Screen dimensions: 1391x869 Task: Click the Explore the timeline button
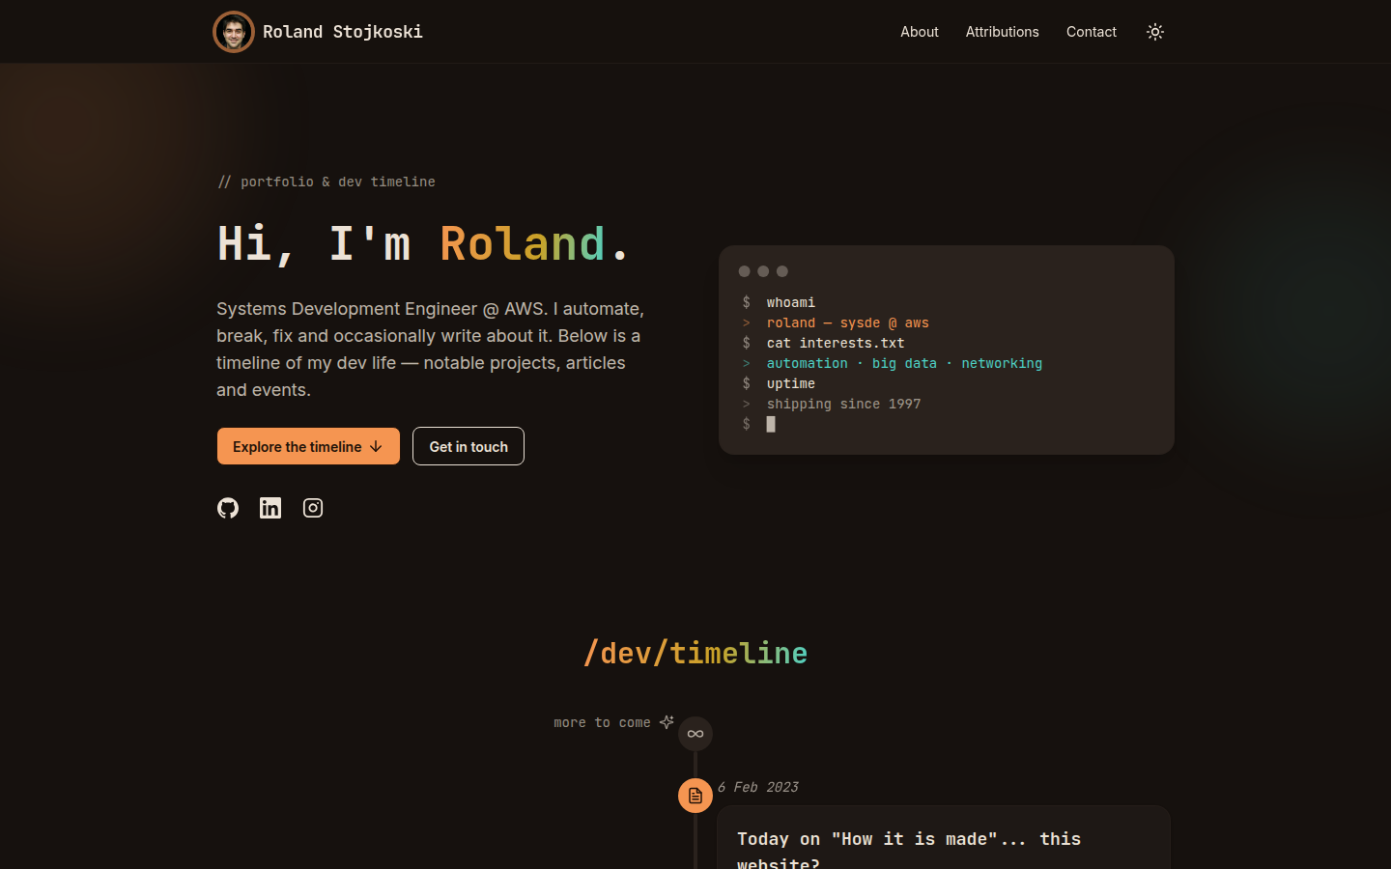308,446
